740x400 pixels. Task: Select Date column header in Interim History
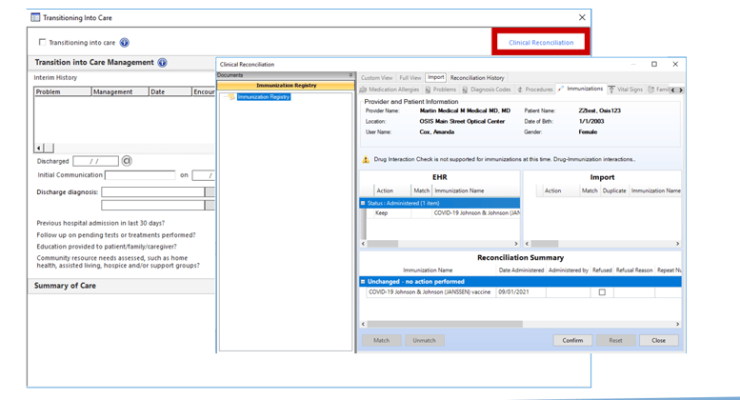coord(170,91)
